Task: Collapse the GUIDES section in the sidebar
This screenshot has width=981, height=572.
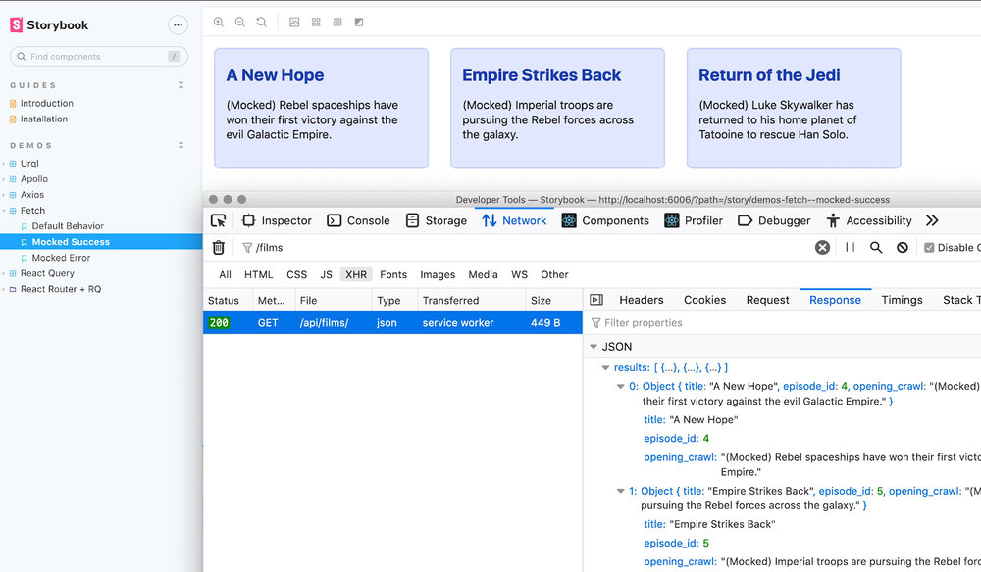Action: 181,85
